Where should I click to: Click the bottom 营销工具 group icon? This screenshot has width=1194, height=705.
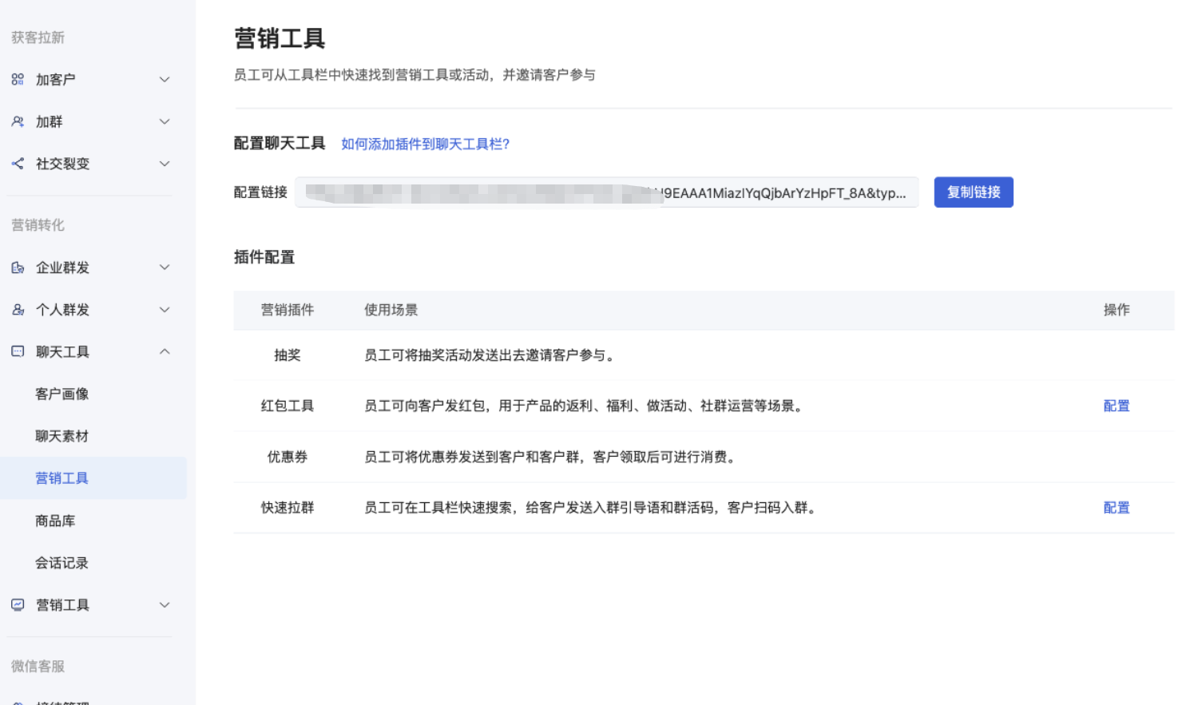pos(18,605)
